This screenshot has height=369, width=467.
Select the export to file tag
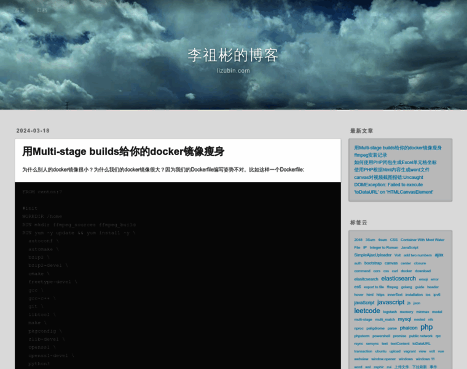374,287
